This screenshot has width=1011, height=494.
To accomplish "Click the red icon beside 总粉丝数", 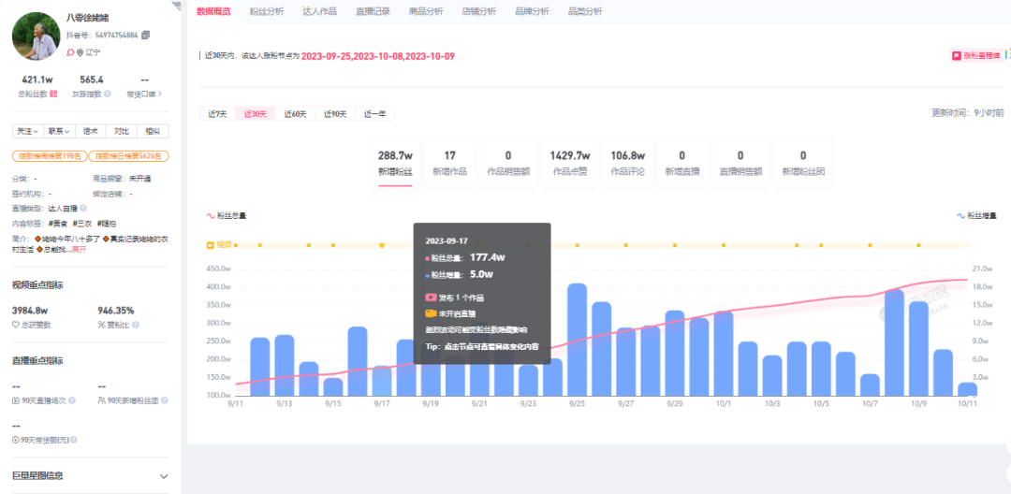I will 54,94.
